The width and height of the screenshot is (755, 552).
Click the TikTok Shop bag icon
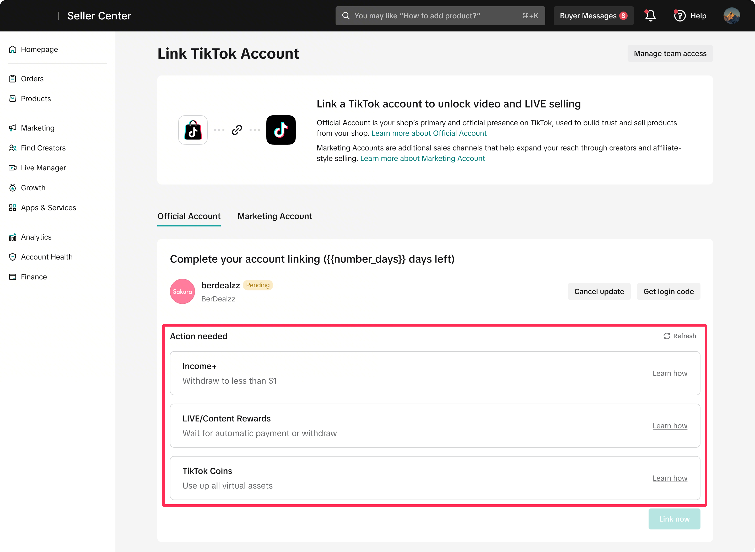point(193,130)
